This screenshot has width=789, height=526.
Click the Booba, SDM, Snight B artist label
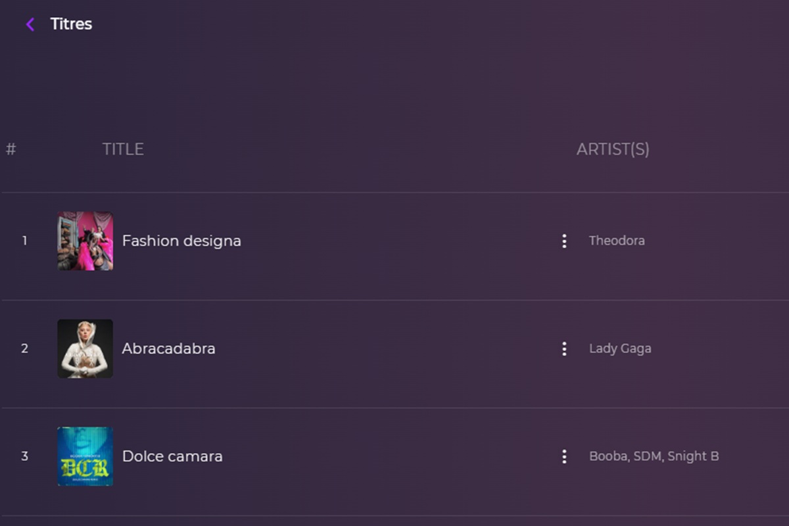point(654,456)
